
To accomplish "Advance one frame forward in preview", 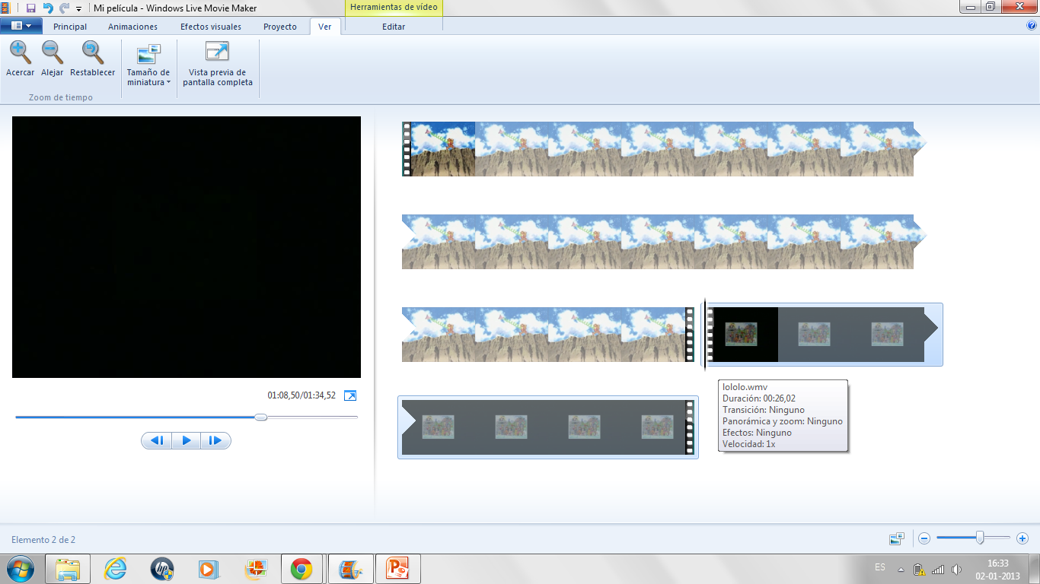I will click(215, 440).
